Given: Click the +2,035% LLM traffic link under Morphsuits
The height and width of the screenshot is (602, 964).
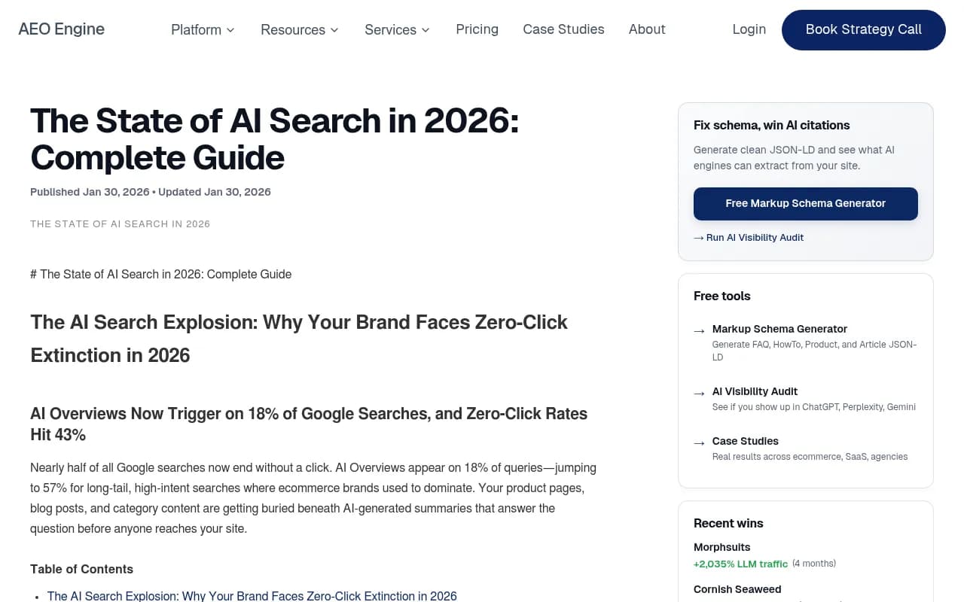Looking at the screenshot, I should click(740, 564).
